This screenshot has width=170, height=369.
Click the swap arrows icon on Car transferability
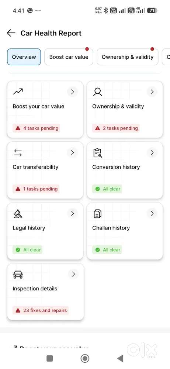coord(18,153)
